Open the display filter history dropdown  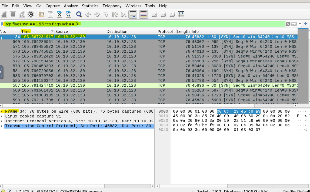[300, 24]
